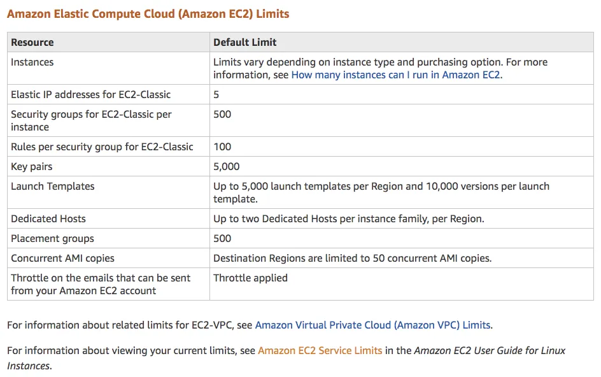Image resolution: width=601 pixels, height=377 pixels.
Task: Click the Security groups for EC2-Classic per instance cell
Action: 91,120
